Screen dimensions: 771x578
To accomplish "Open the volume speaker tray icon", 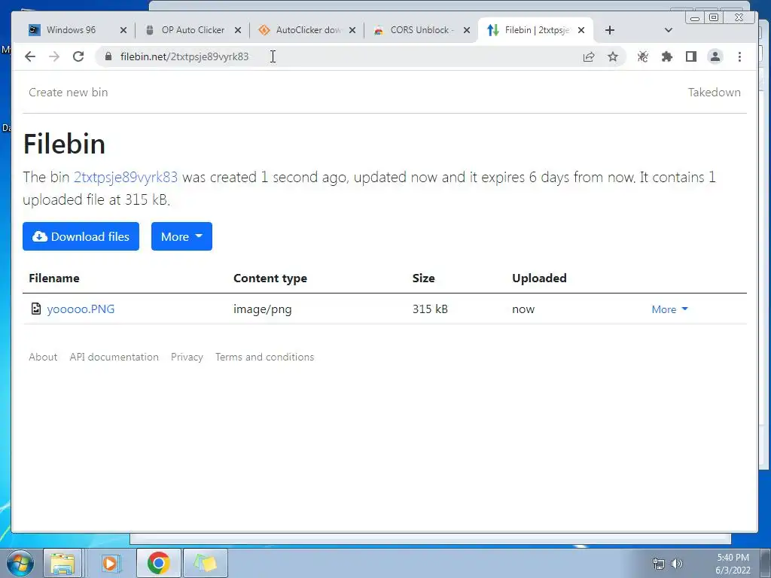I will [x=677, y=564].
